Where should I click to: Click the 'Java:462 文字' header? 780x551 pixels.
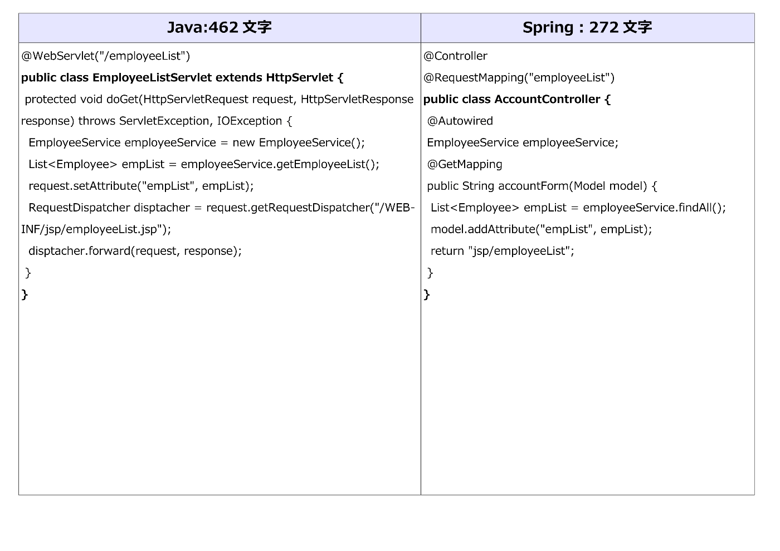tap(220, 27)
